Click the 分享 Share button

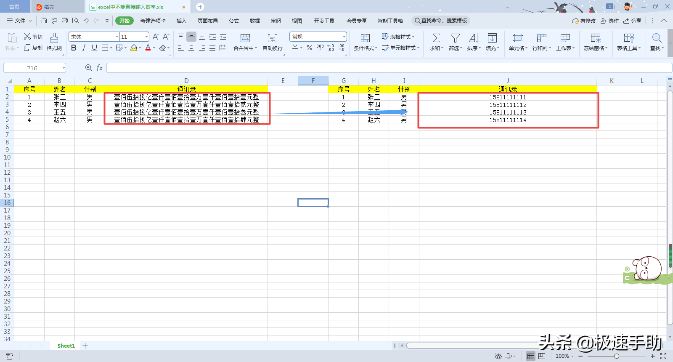633,21
